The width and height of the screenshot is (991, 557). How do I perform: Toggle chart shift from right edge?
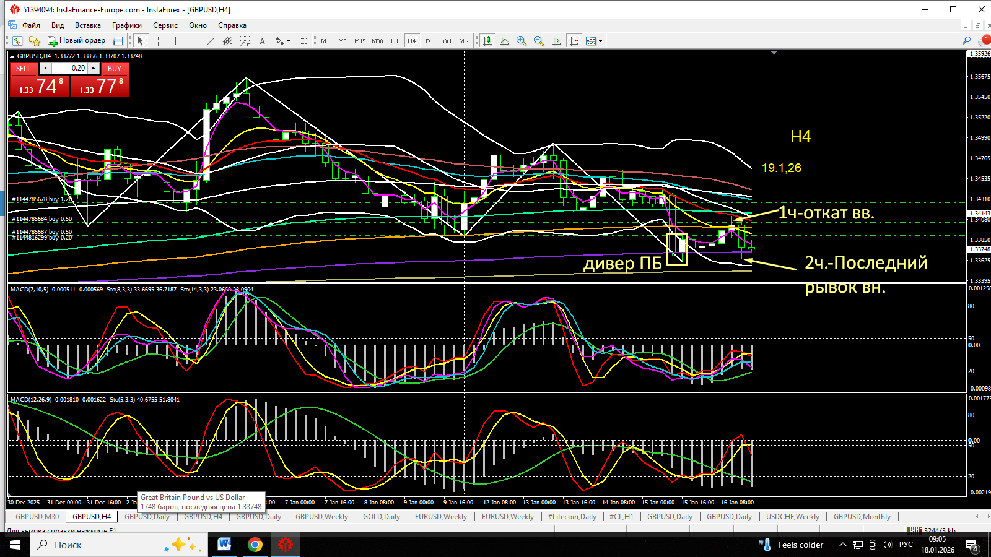pyautogui.click(x=574, y=41)
